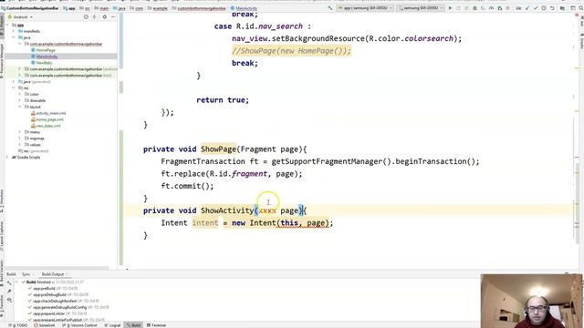The image size is (584, 328).
Task: Collapse the res folder
Action: (x=14, y=88)
